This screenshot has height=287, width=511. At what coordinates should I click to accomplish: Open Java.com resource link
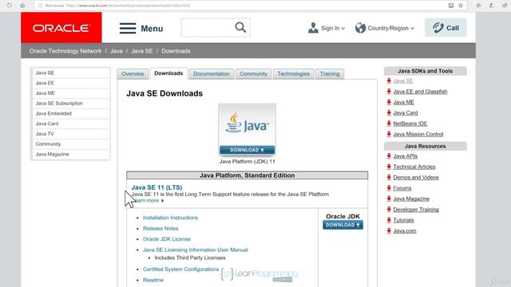point(405,230)
